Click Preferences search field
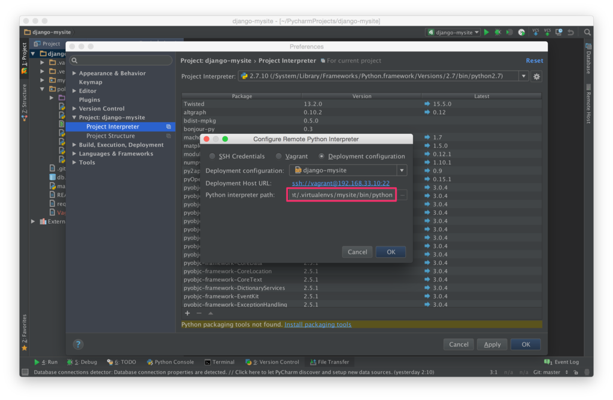The image size is (613, 400). (121, 60)
